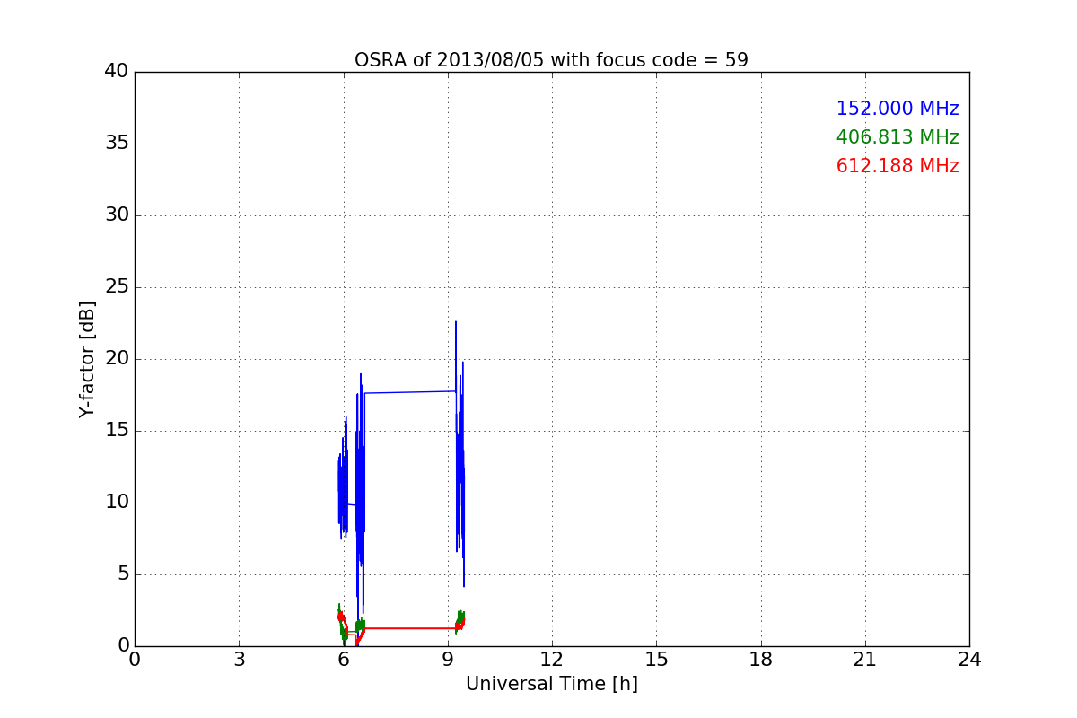Click the 'Y-factor [dB]' axis label
The height and width of the screenshot is (718, 1077).
pyautogui.click(x=87, y=359)
